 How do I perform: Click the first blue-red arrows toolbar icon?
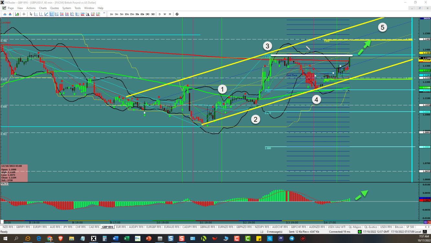click(5, 14)
